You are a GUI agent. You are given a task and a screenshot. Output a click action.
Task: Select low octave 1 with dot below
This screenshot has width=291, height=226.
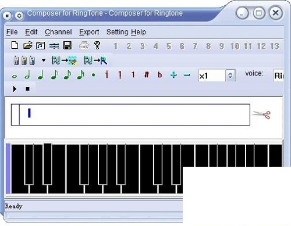tap(120, 75)
